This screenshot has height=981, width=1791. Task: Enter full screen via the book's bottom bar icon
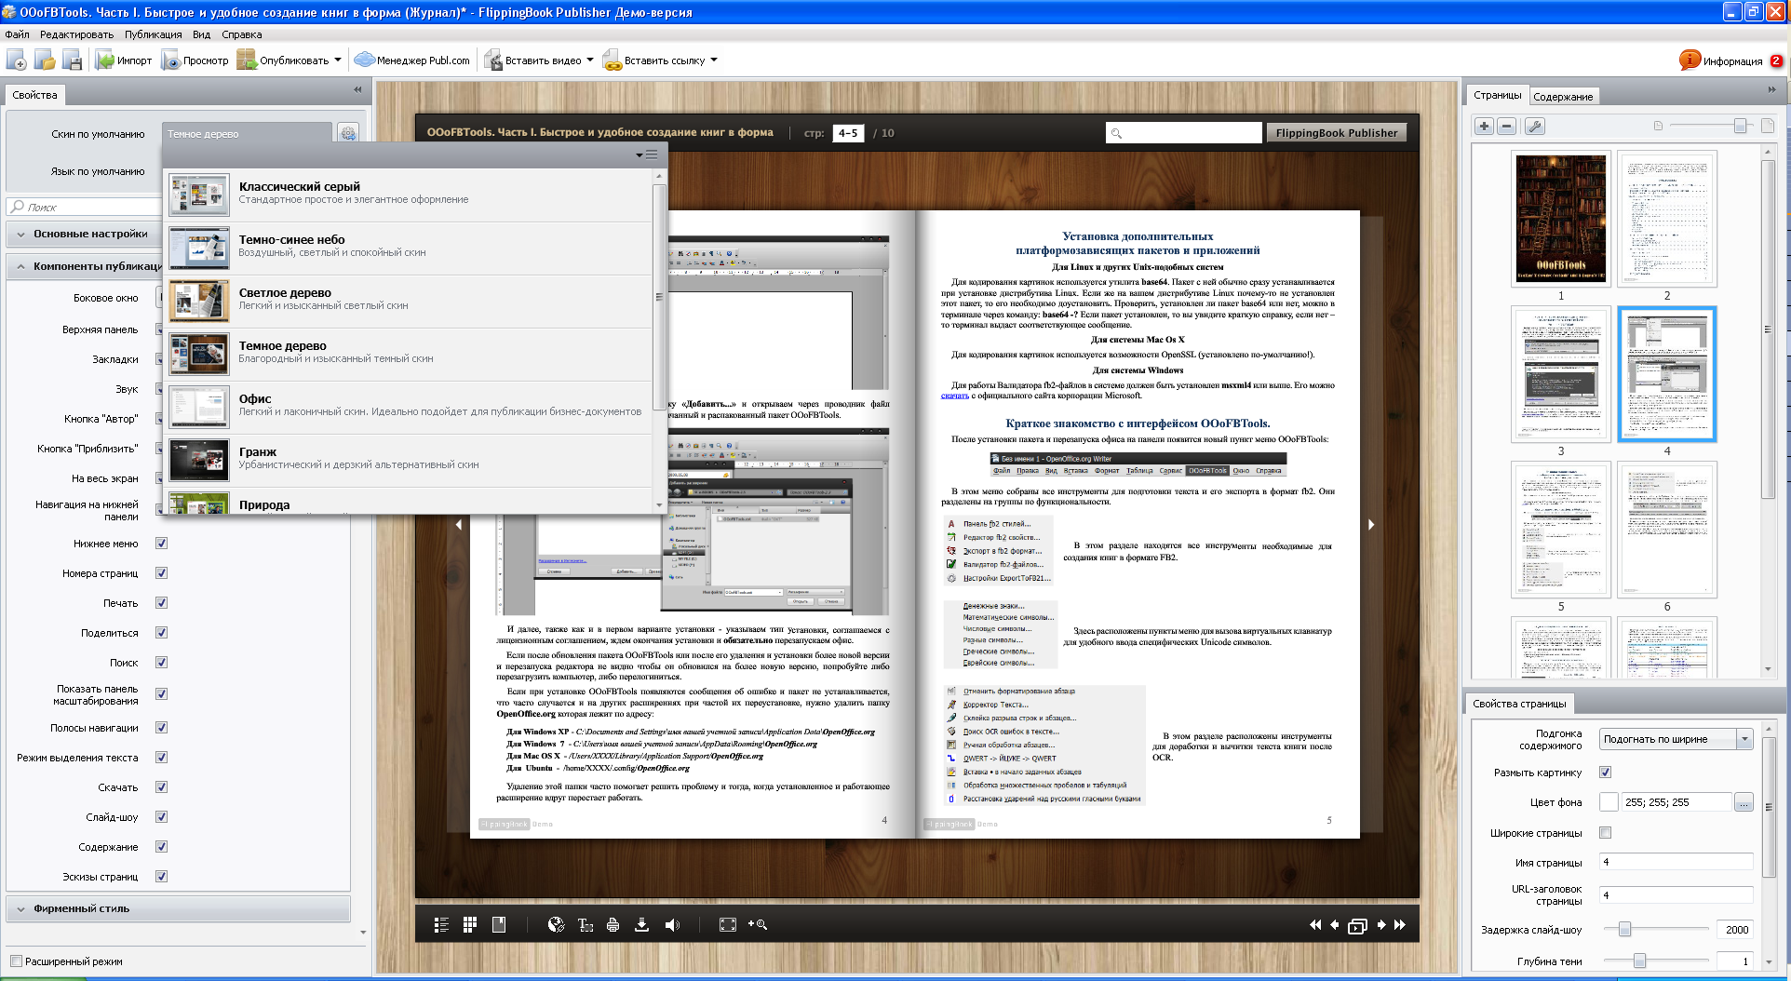tap(728, 924)
